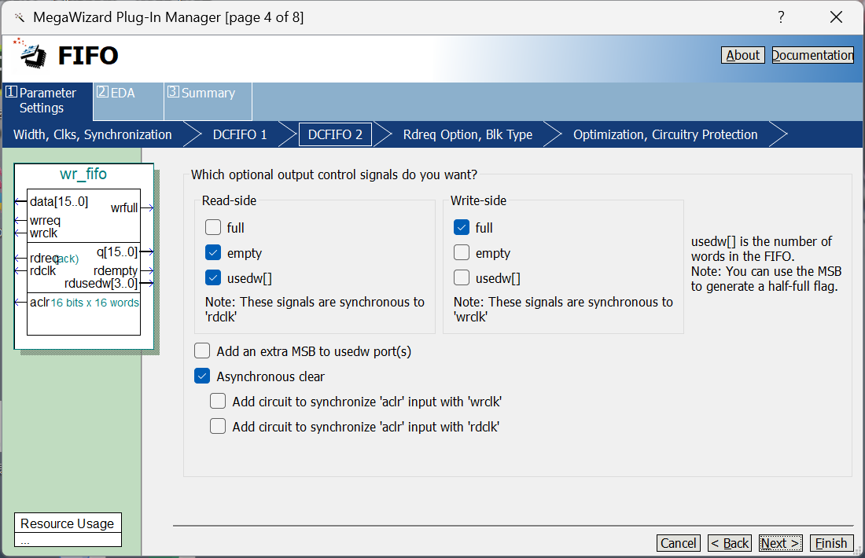This screenshot has height=558, width=865.
Task: Click the FIFO chip logo icon
Action: [31, 54]
